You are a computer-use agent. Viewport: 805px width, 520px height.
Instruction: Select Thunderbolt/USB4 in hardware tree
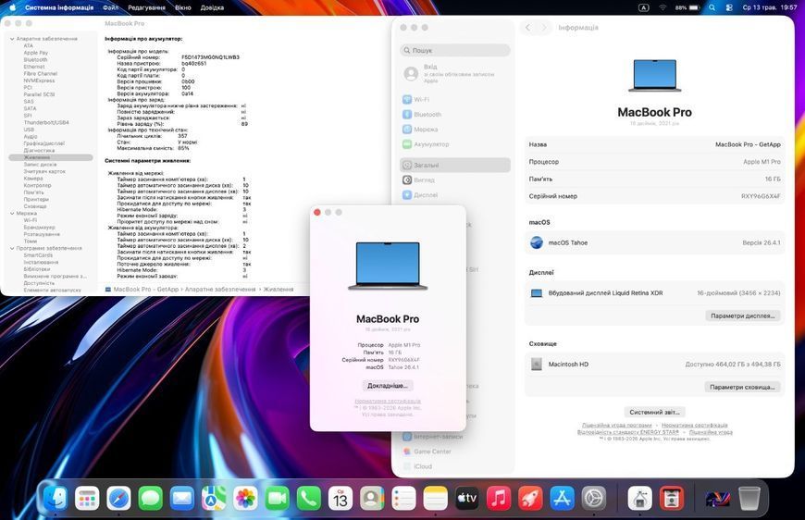[46, 123]
